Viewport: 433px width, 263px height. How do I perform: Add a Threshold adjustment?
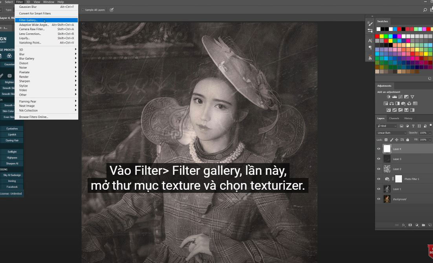(400, 110)
